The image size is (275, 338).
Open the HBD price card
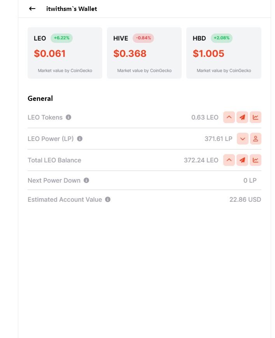224,53
